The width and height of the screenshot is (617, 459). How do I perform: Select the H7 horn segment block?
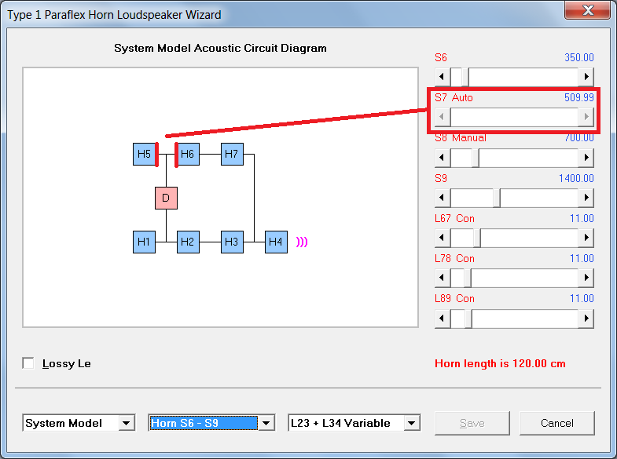pos(232,155)
